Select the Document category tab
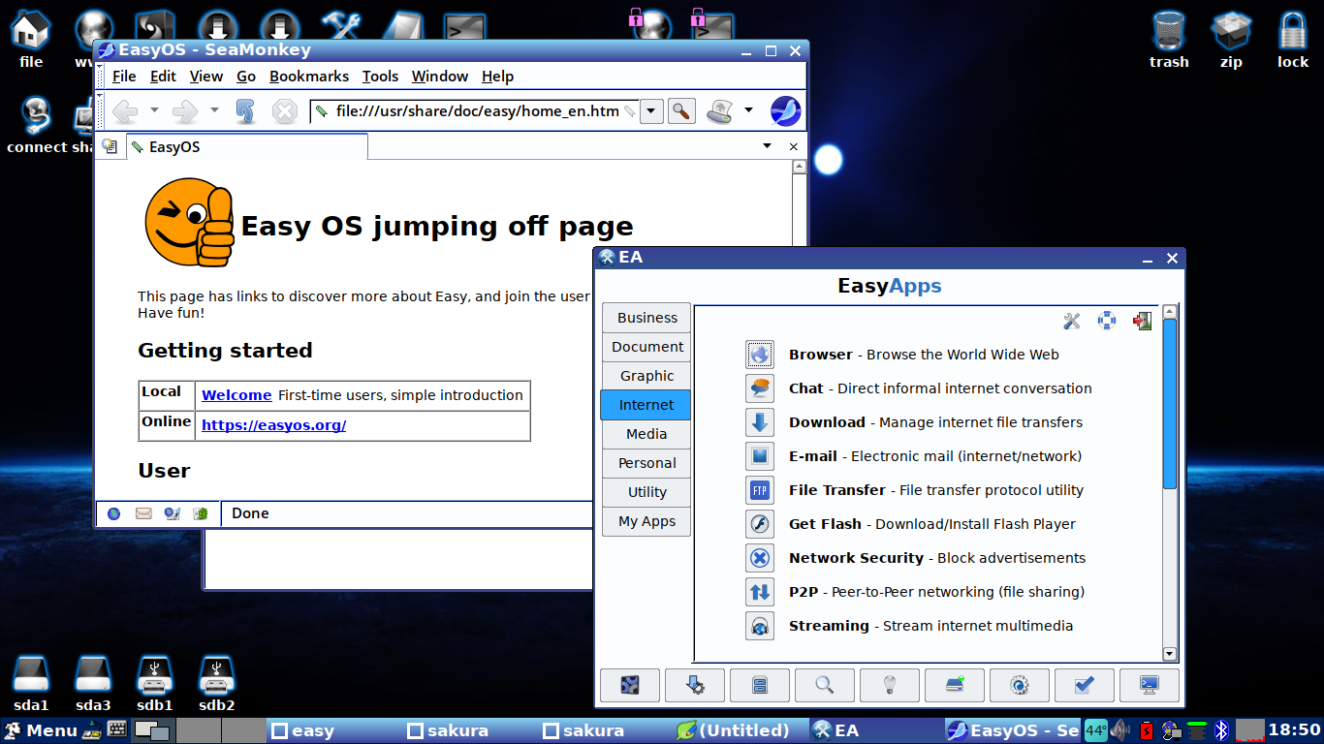Viewport: 1324px width, 744px height. coord(646,347)
